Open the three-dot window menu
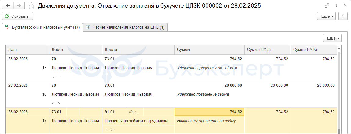The image size is (351, 134). point(336,5)
